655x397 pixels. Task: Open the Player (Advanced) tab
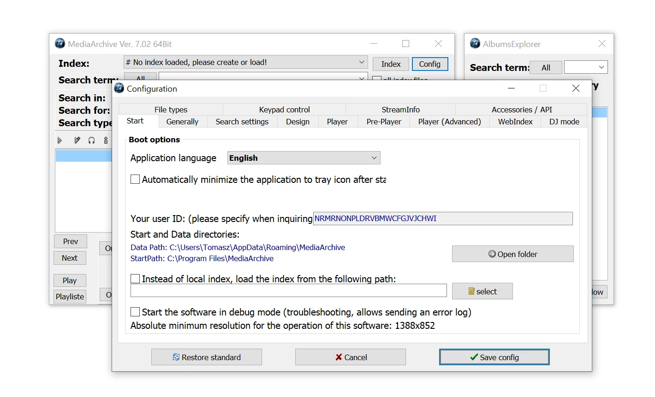point(450,122)
